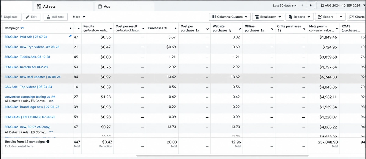
Task: Open SENGular - Karachi Ad campaign
Action: click(26, 67)
